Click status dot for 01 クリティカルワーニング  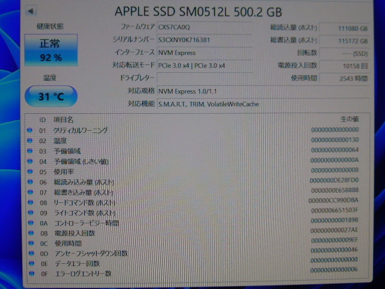pyautogui.click(x=29, y=130)
